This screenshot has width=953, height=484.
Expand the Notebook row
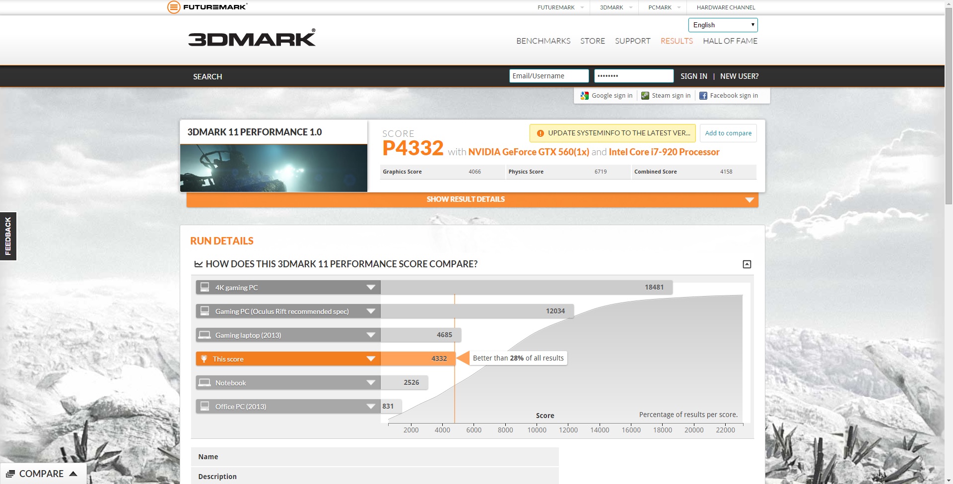(x=371, y=383)
